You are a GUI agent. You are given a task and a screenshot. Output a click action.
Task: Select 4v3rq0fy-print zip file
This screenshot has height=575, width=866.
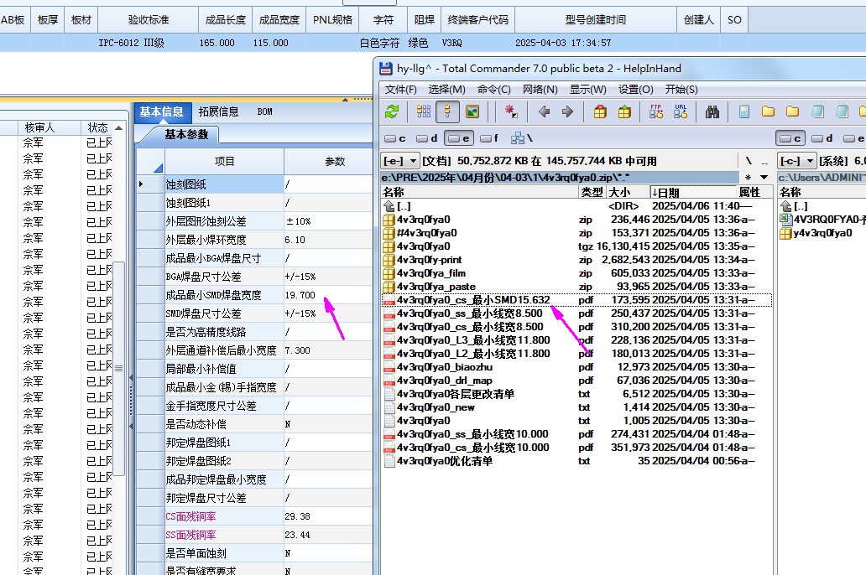pyautogui.click(x=576, y=260)
